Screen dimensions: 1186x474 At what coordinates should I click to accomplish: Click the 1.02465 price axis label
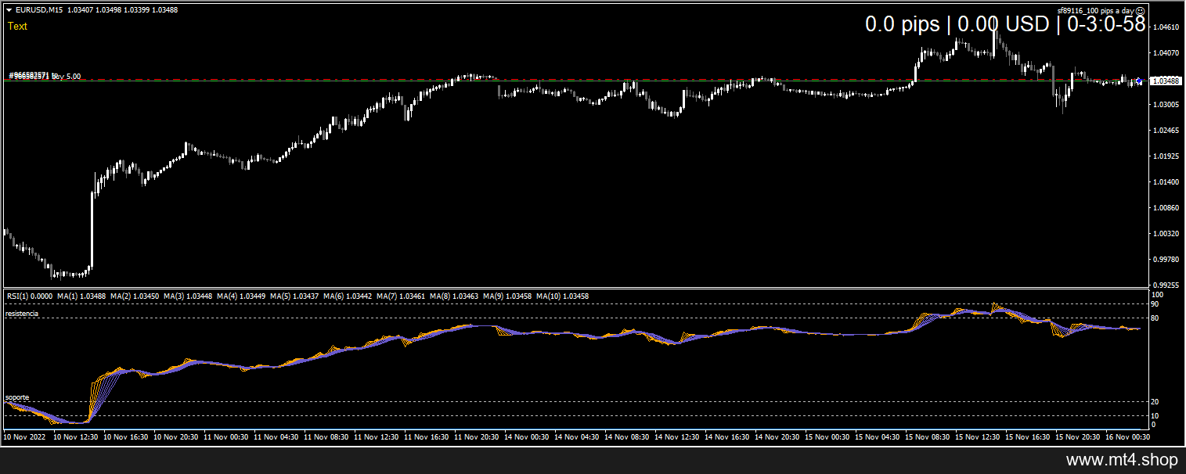click(x=1166, y=131)
